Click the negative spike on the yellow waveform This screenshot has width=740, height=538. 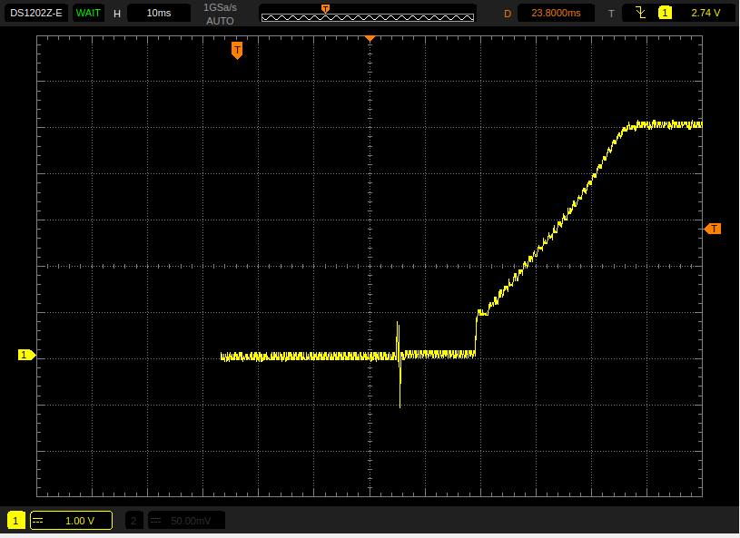(x=400, y=386)
